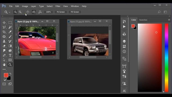Select the Zoom tool in toolbox
The image size is (172, 97).
[x=10, y=65]
